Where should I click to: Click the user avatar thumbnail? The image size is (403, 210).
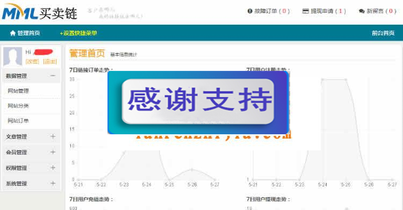[12, 57]
